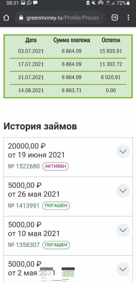
Task: Open loan number 1522680 link
Action: pyautogui.click(x=24, y=166)
